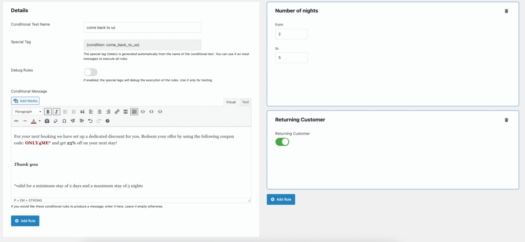This screenshot has width=525, height=242.
Task: Insert a special character with omega icon
Action: pos(64,121)
